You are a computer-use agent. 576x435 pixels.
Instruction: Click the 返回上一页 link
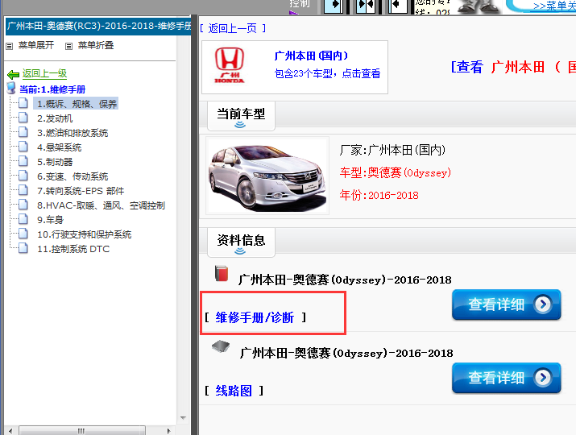(232, 28)
